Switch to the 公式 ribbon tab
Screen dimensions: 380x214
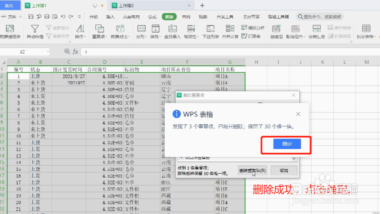(x=152, y=17)
